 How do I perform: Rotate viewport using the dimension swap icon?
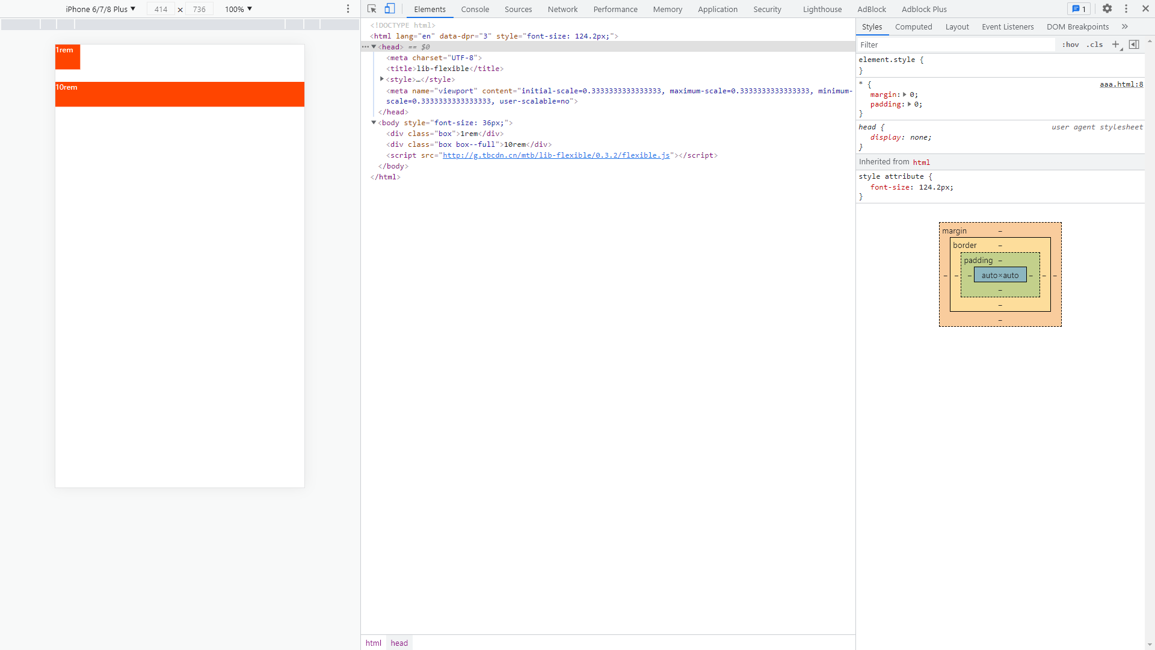click(180, 10)
